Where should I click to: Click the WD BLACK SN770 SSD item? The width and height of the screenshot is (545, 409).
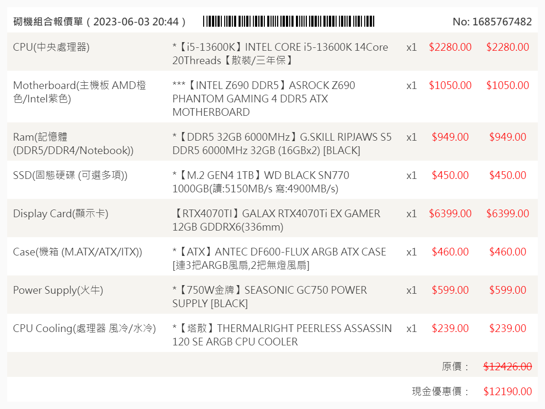tap(261, 182)
